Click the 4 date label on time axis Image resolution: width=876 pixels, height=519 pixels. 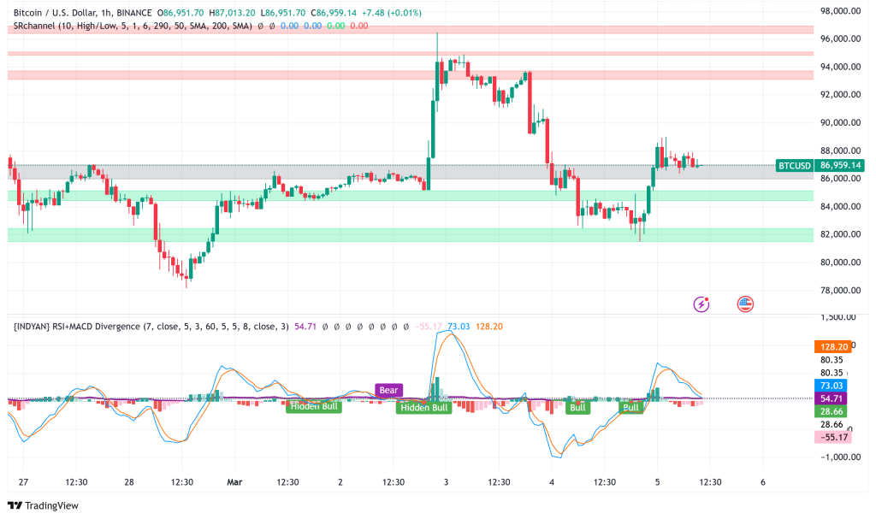(x=552, y=481)
